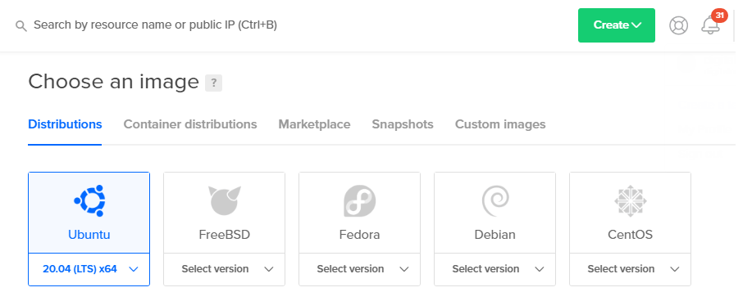752x301 pixels.
Task: Open FreeBSD Select version dropdown
Action: [225, 269]
